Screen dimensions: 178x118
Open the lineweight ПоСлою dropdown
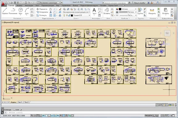click(x=128, y=12)
